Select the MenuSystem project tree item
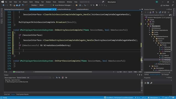176x99 pixels. tap(156, 26)
